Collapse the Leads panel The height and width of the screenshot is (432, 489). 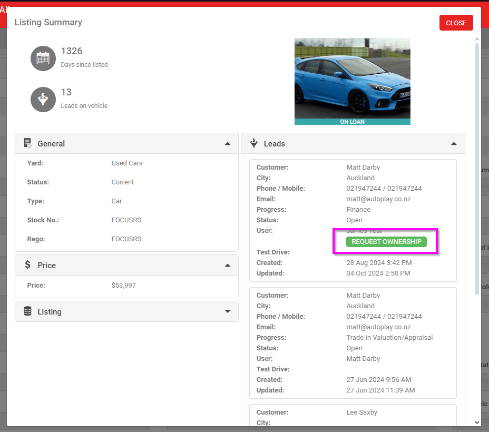(454, 144)
